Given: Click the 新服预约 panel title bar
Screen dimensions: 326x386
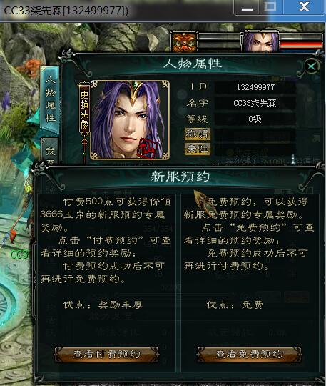Looking at the screenshot, I should coord(180,177).
